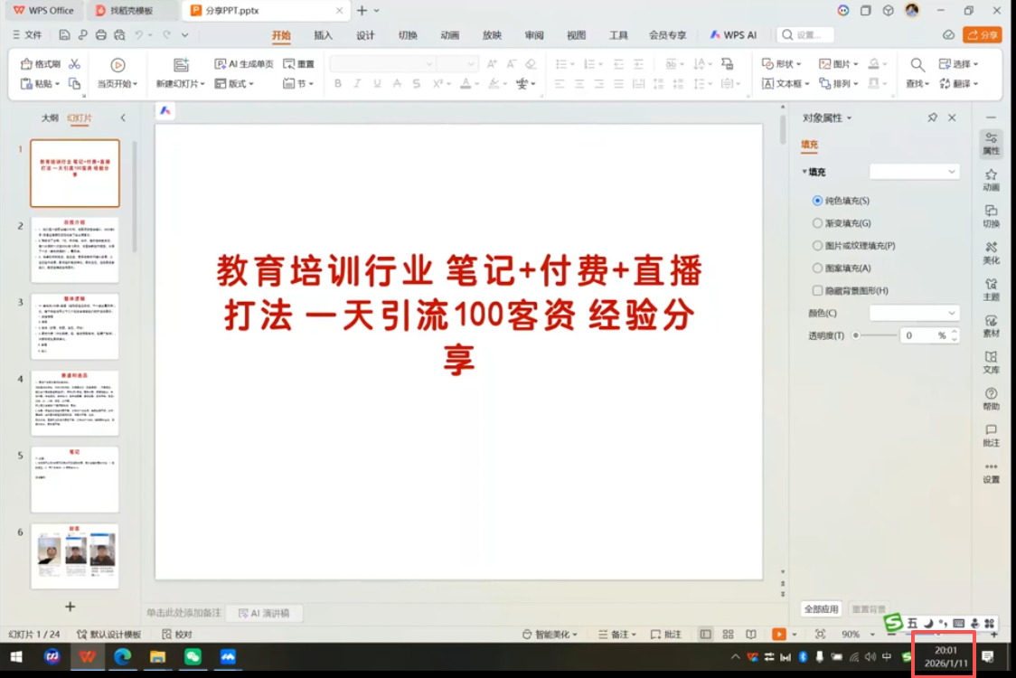1016x678 pixels.
Task: Switch to the 大纲 outline tab
Action: 50,118
